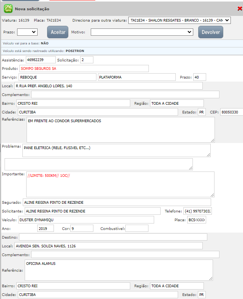This screenshot has height=299, width=243.
Task: Close the Nova solicitação dialog
Action: coord(240,8)
